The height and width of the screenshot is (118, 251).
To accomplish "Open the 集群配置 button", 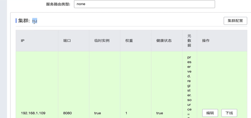I will point(235,21).
